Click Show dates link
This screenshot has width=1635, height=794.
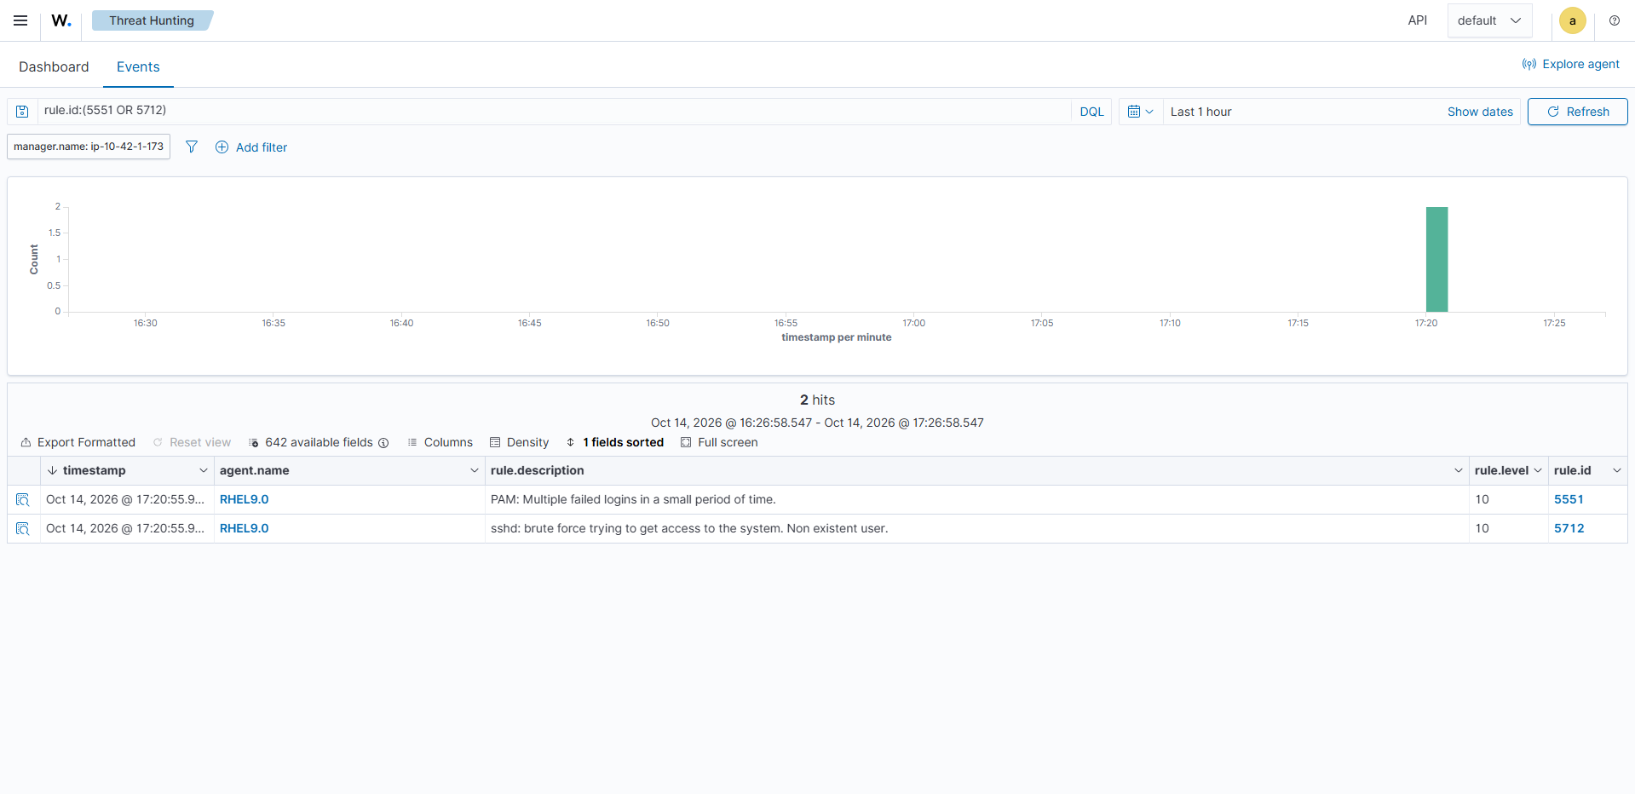point(1480,112)
